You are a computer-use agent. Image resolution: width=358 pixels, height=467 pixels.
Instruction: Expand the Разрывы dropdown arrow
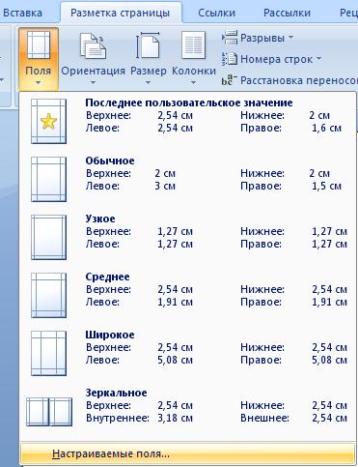tap(290, 38)
